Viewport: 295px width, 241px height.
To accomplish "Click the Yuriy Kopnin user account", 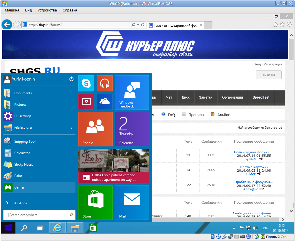I will 19,79.
